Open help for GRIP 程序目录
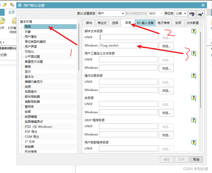This screenshot has height=173, width=212. (194, 120)
